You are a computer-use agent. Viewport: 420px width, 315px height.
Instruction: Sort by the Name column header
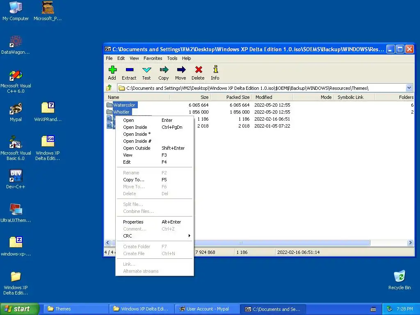137,97
